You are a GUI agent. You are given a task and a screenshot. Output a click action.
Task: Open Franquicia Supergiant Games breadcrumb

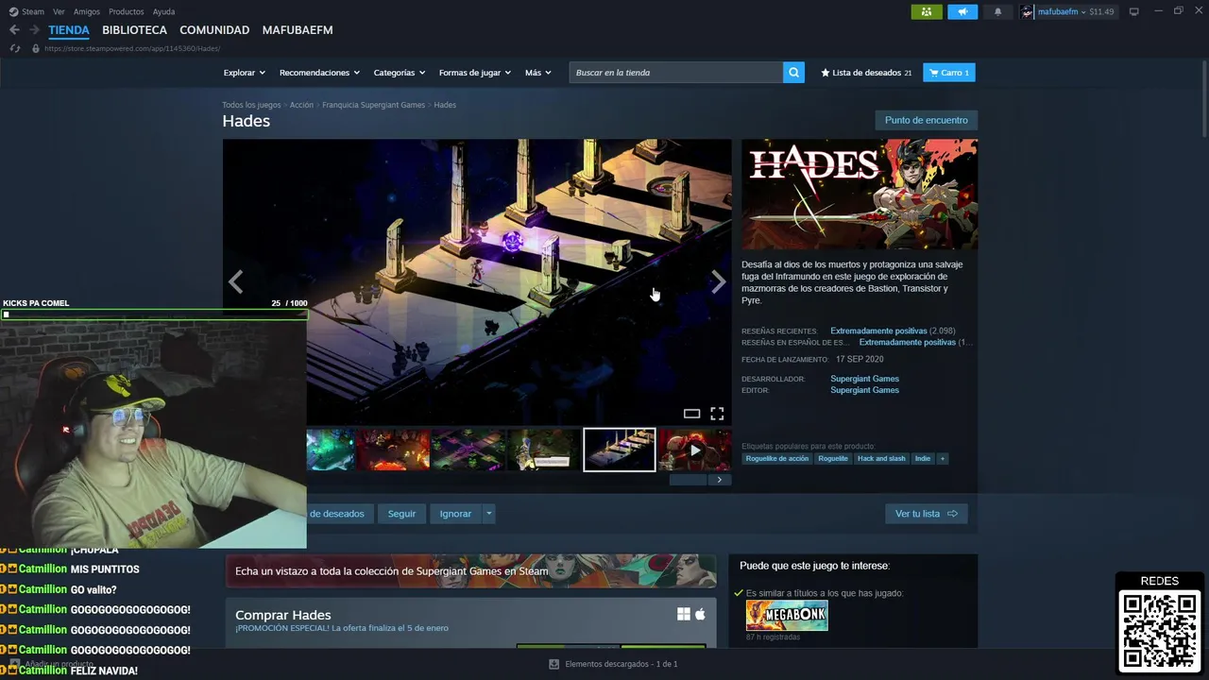[373, 105]
